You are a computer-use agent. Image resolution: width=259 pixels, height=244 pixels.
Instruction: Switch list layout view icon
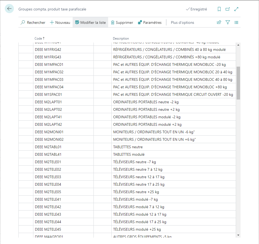pos(236,22)
